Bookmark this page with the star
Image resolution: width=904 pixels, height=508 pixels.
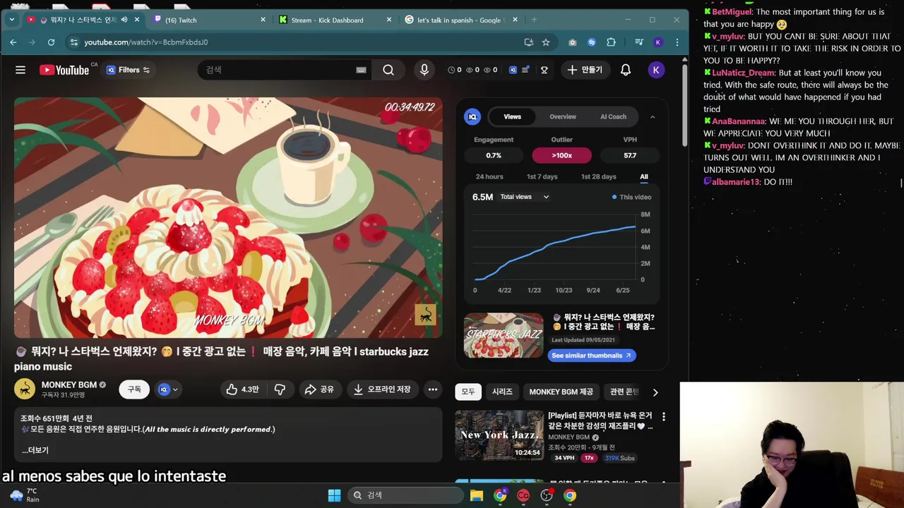point(546,42)
